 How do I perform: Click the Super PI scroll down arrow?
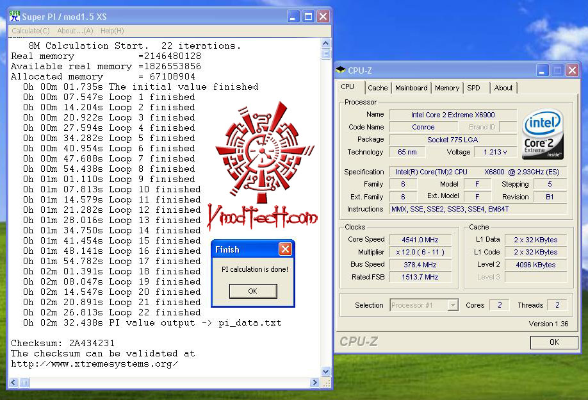click(x=325, y=372)
